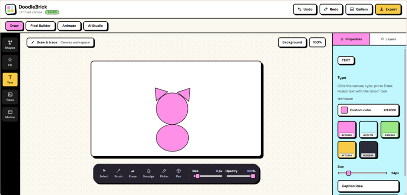Choose the Select arrow tool
Screen dimensions: 407x195
point(104,173)
